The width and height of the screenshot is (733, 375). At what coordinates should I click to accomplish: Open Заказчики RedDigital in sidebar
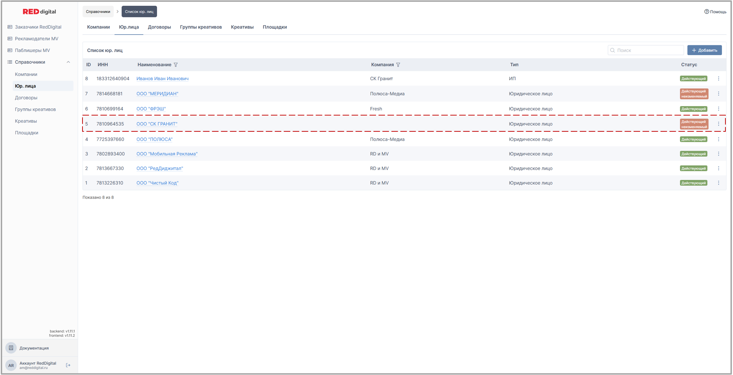38,27
